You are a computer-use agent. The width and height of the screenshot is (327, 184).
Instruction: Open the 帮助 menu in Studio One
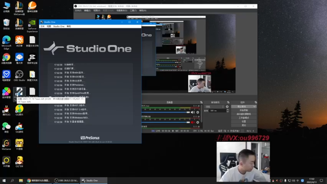69,27
